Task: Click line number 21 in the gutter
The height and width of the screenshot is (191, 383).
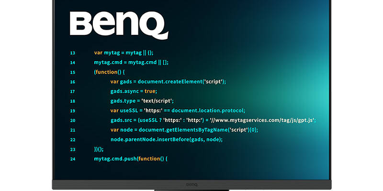Action: click(73, 130)
